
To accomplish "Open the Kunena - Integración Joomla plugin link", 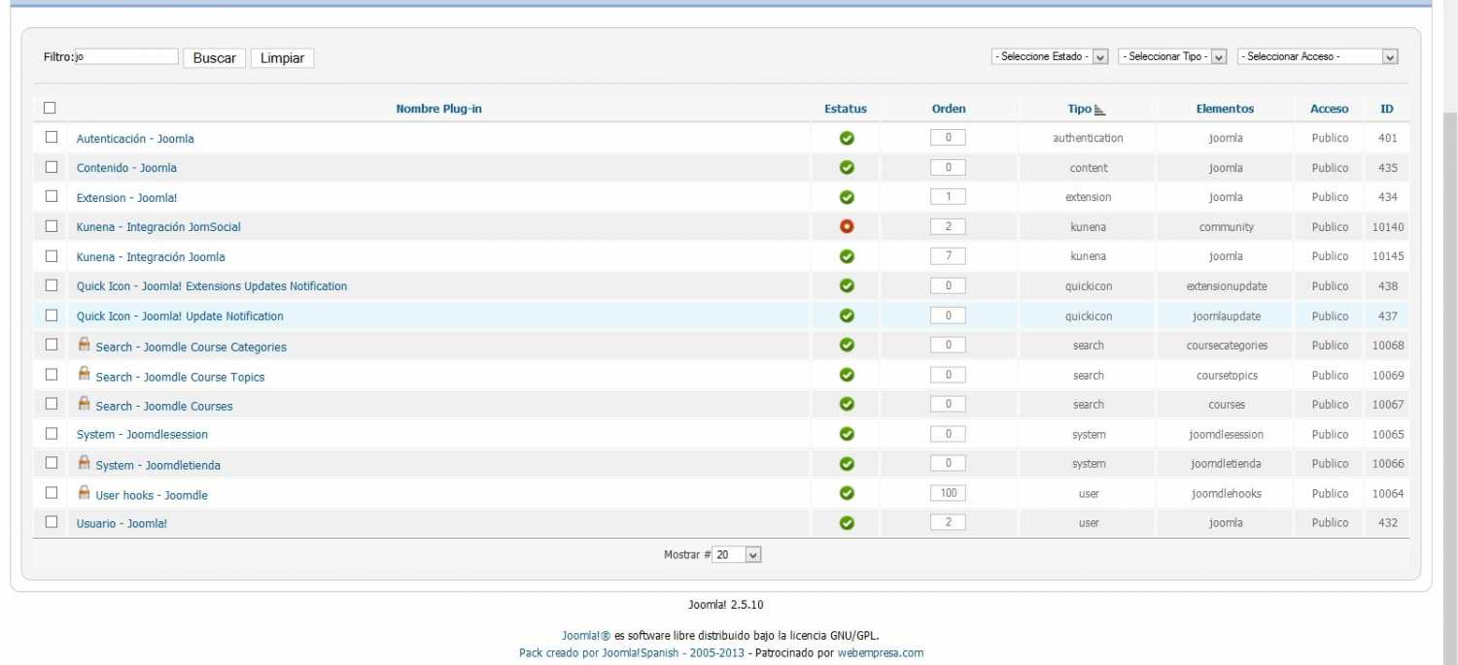I will click(x=151, y=257).
